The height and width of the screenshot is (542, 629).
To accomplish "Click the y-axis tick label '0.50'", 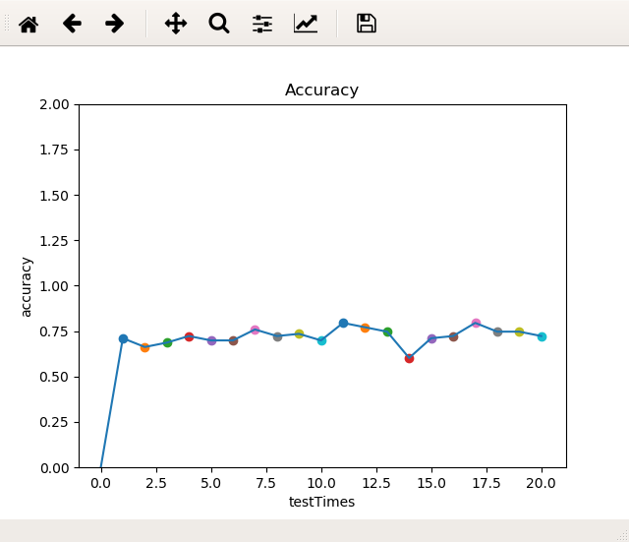I will click(54, 377).
